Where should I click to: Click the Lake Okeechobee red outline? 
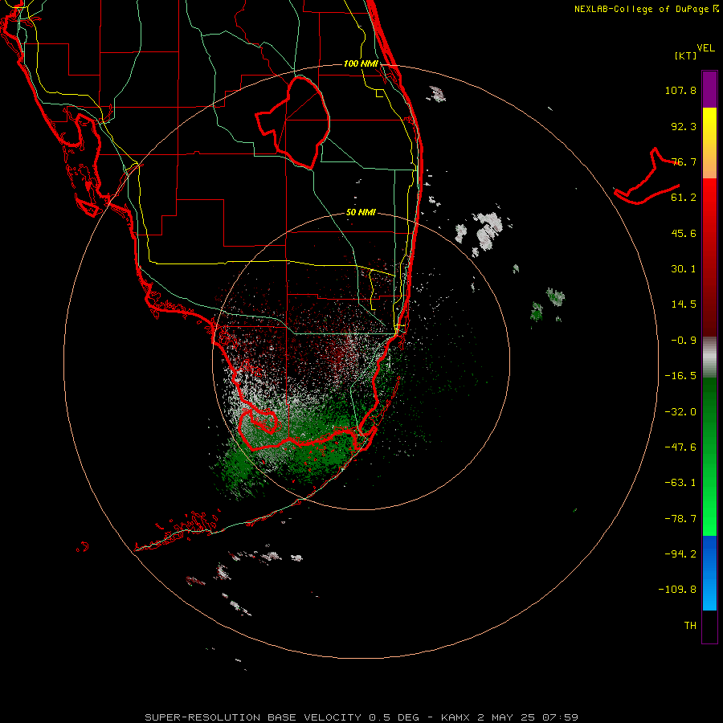(x=293, y=122)
